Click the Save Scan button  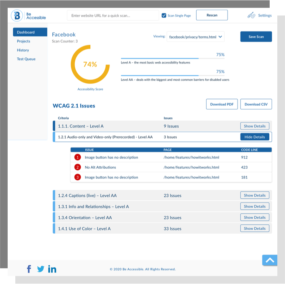pyautogui.click(x=256, y=37)
